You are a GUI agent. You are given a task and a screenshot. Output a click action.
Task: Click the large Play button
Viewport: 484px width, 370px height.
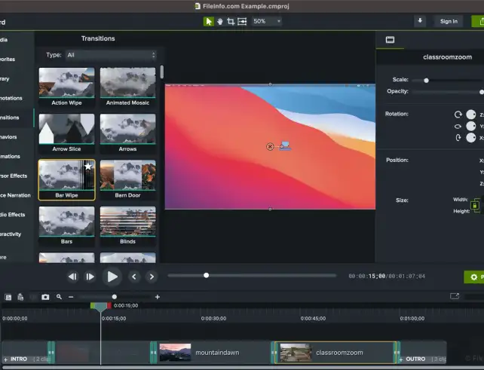click(112, 277)
